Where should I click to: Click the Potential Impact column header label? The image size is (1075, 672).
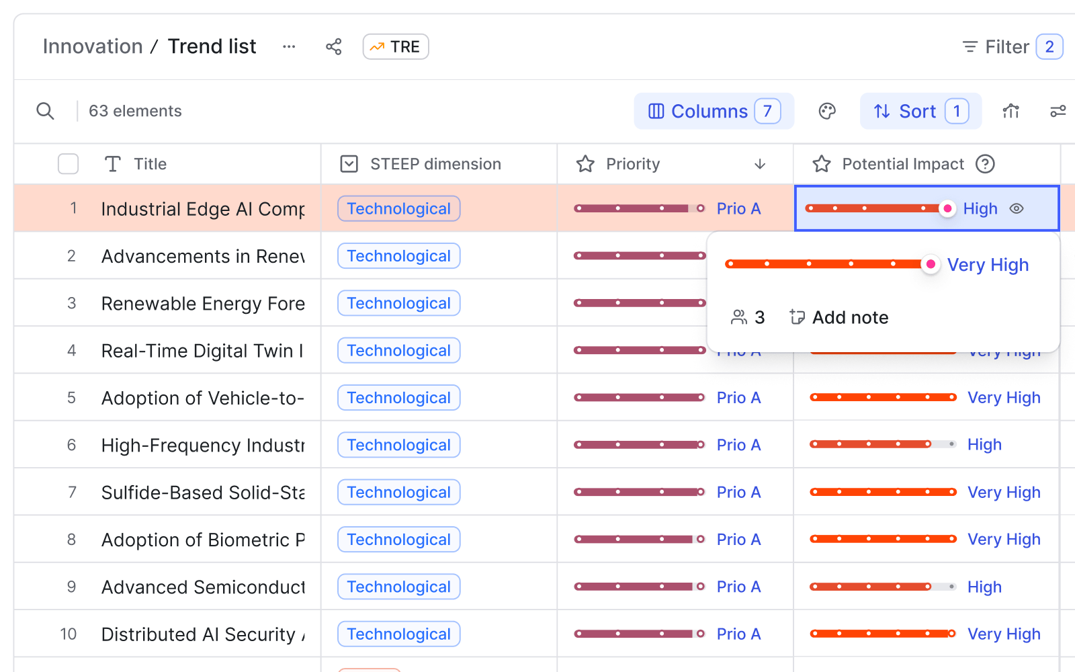pos(903,164)
